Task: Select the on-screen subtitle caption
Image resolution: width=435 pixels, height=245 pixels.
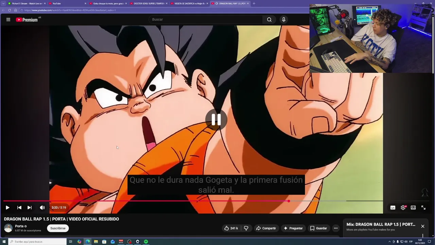Action: click(216, 185)
